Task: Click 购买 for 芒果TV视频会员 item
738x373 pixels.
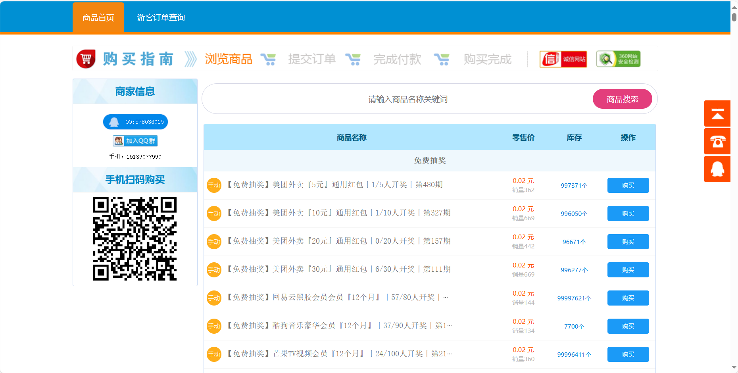Action: [628, 354]
